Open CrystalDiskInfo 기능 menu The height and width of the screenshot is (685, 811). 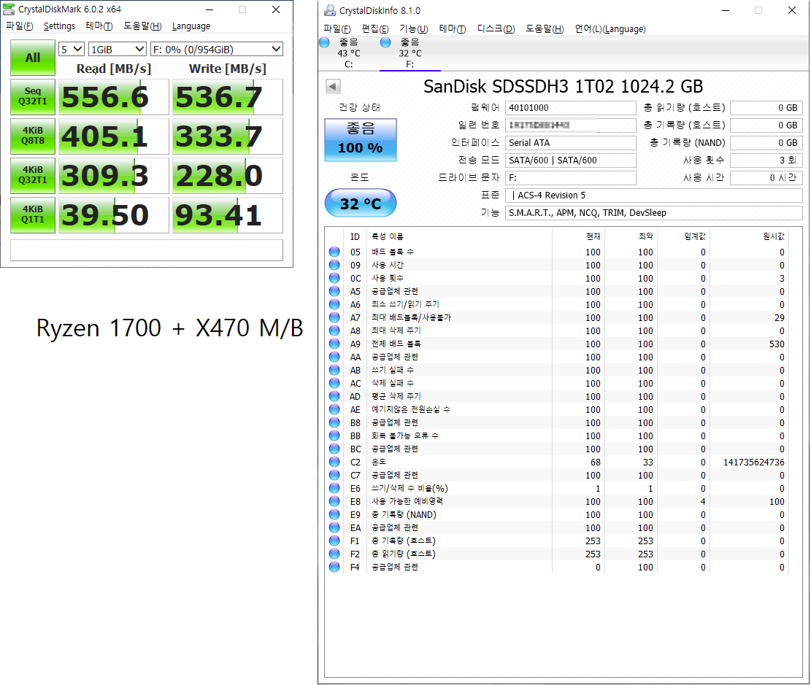(414, 29)
